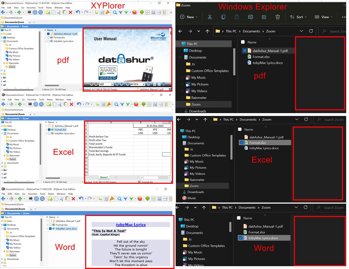
Task: Click Delete trash icon in top Windows Explorer
Action: 278,17
